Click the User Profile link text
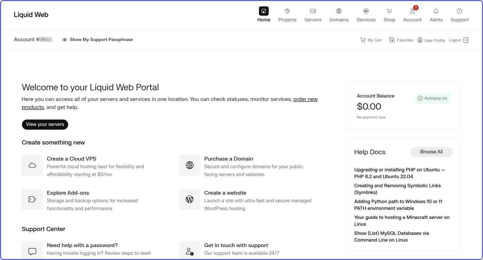Screen dimensions: 483x260 point(434,40)
